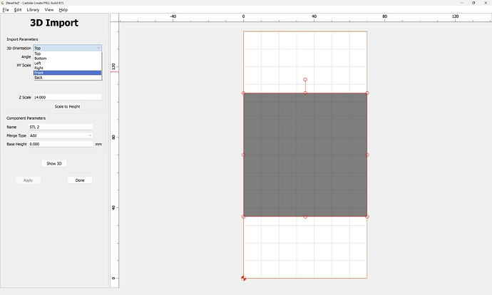492x295 pixels.
Task: Open the View menu
Action: (x=49, y=10)
